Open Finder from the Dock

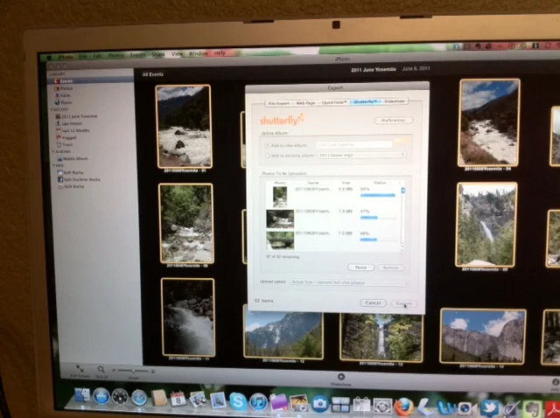coord(82,395)
